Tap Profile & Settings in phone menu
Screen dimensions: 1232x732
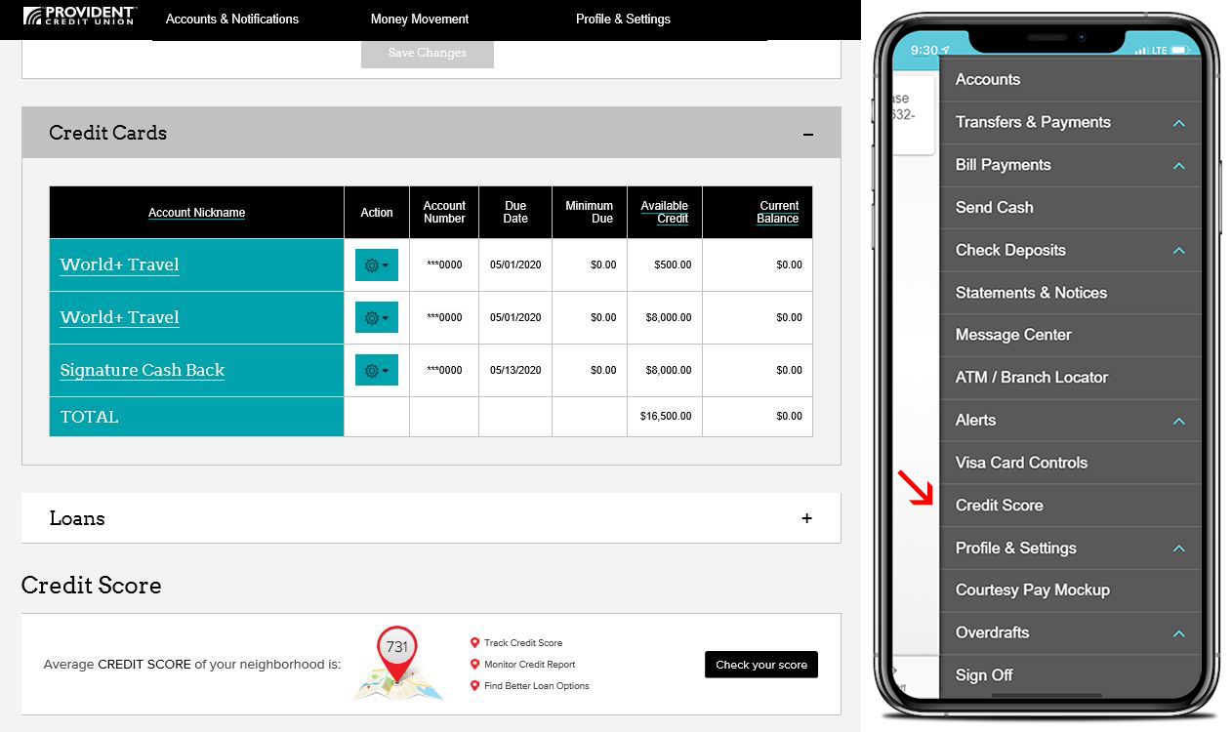[x=1015, y=548]
